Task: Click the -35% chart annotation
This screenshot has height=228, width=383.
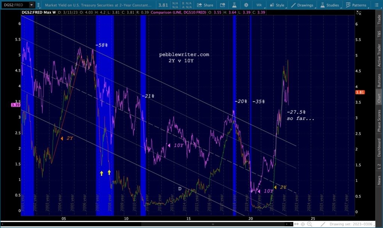Action: tap(259, 101)
